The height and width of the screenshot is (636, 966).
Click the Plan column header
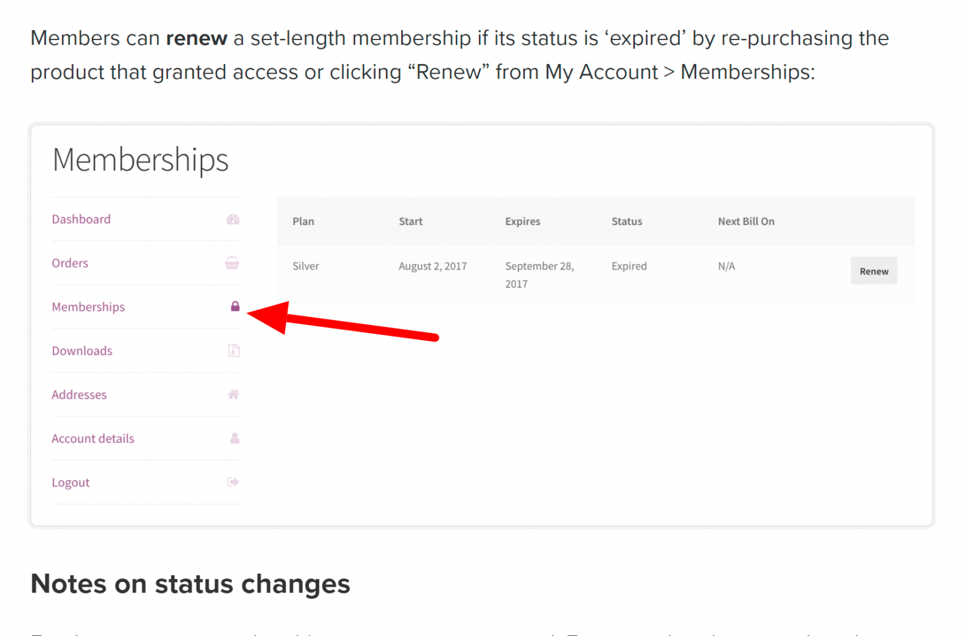click(303, 221)
